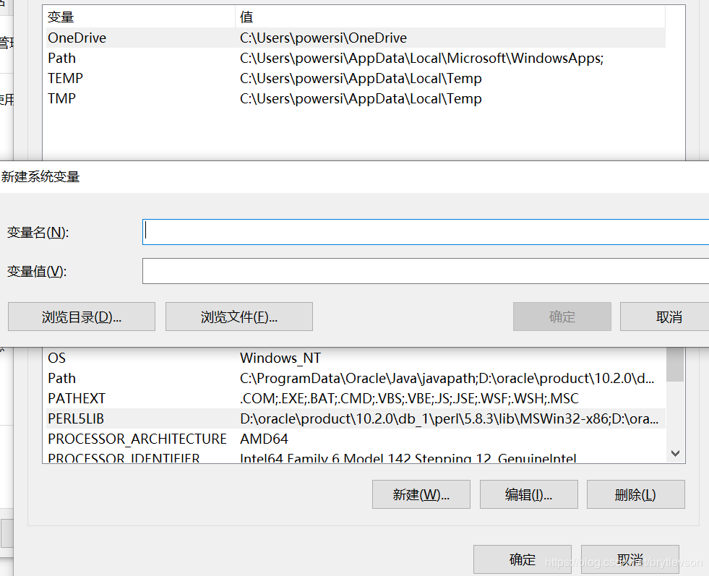Select the user Path variable row

[62, 58]
